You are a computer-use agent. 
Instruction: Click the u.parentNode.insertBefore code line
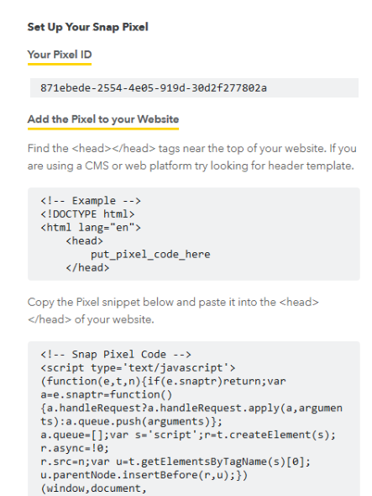(x=144, y=475)
